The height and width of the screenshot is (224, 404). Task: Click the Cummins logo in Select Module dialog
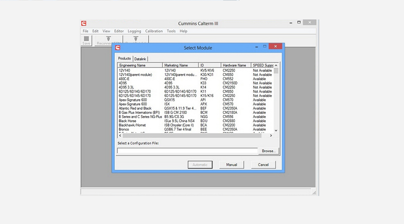point(118,48)
